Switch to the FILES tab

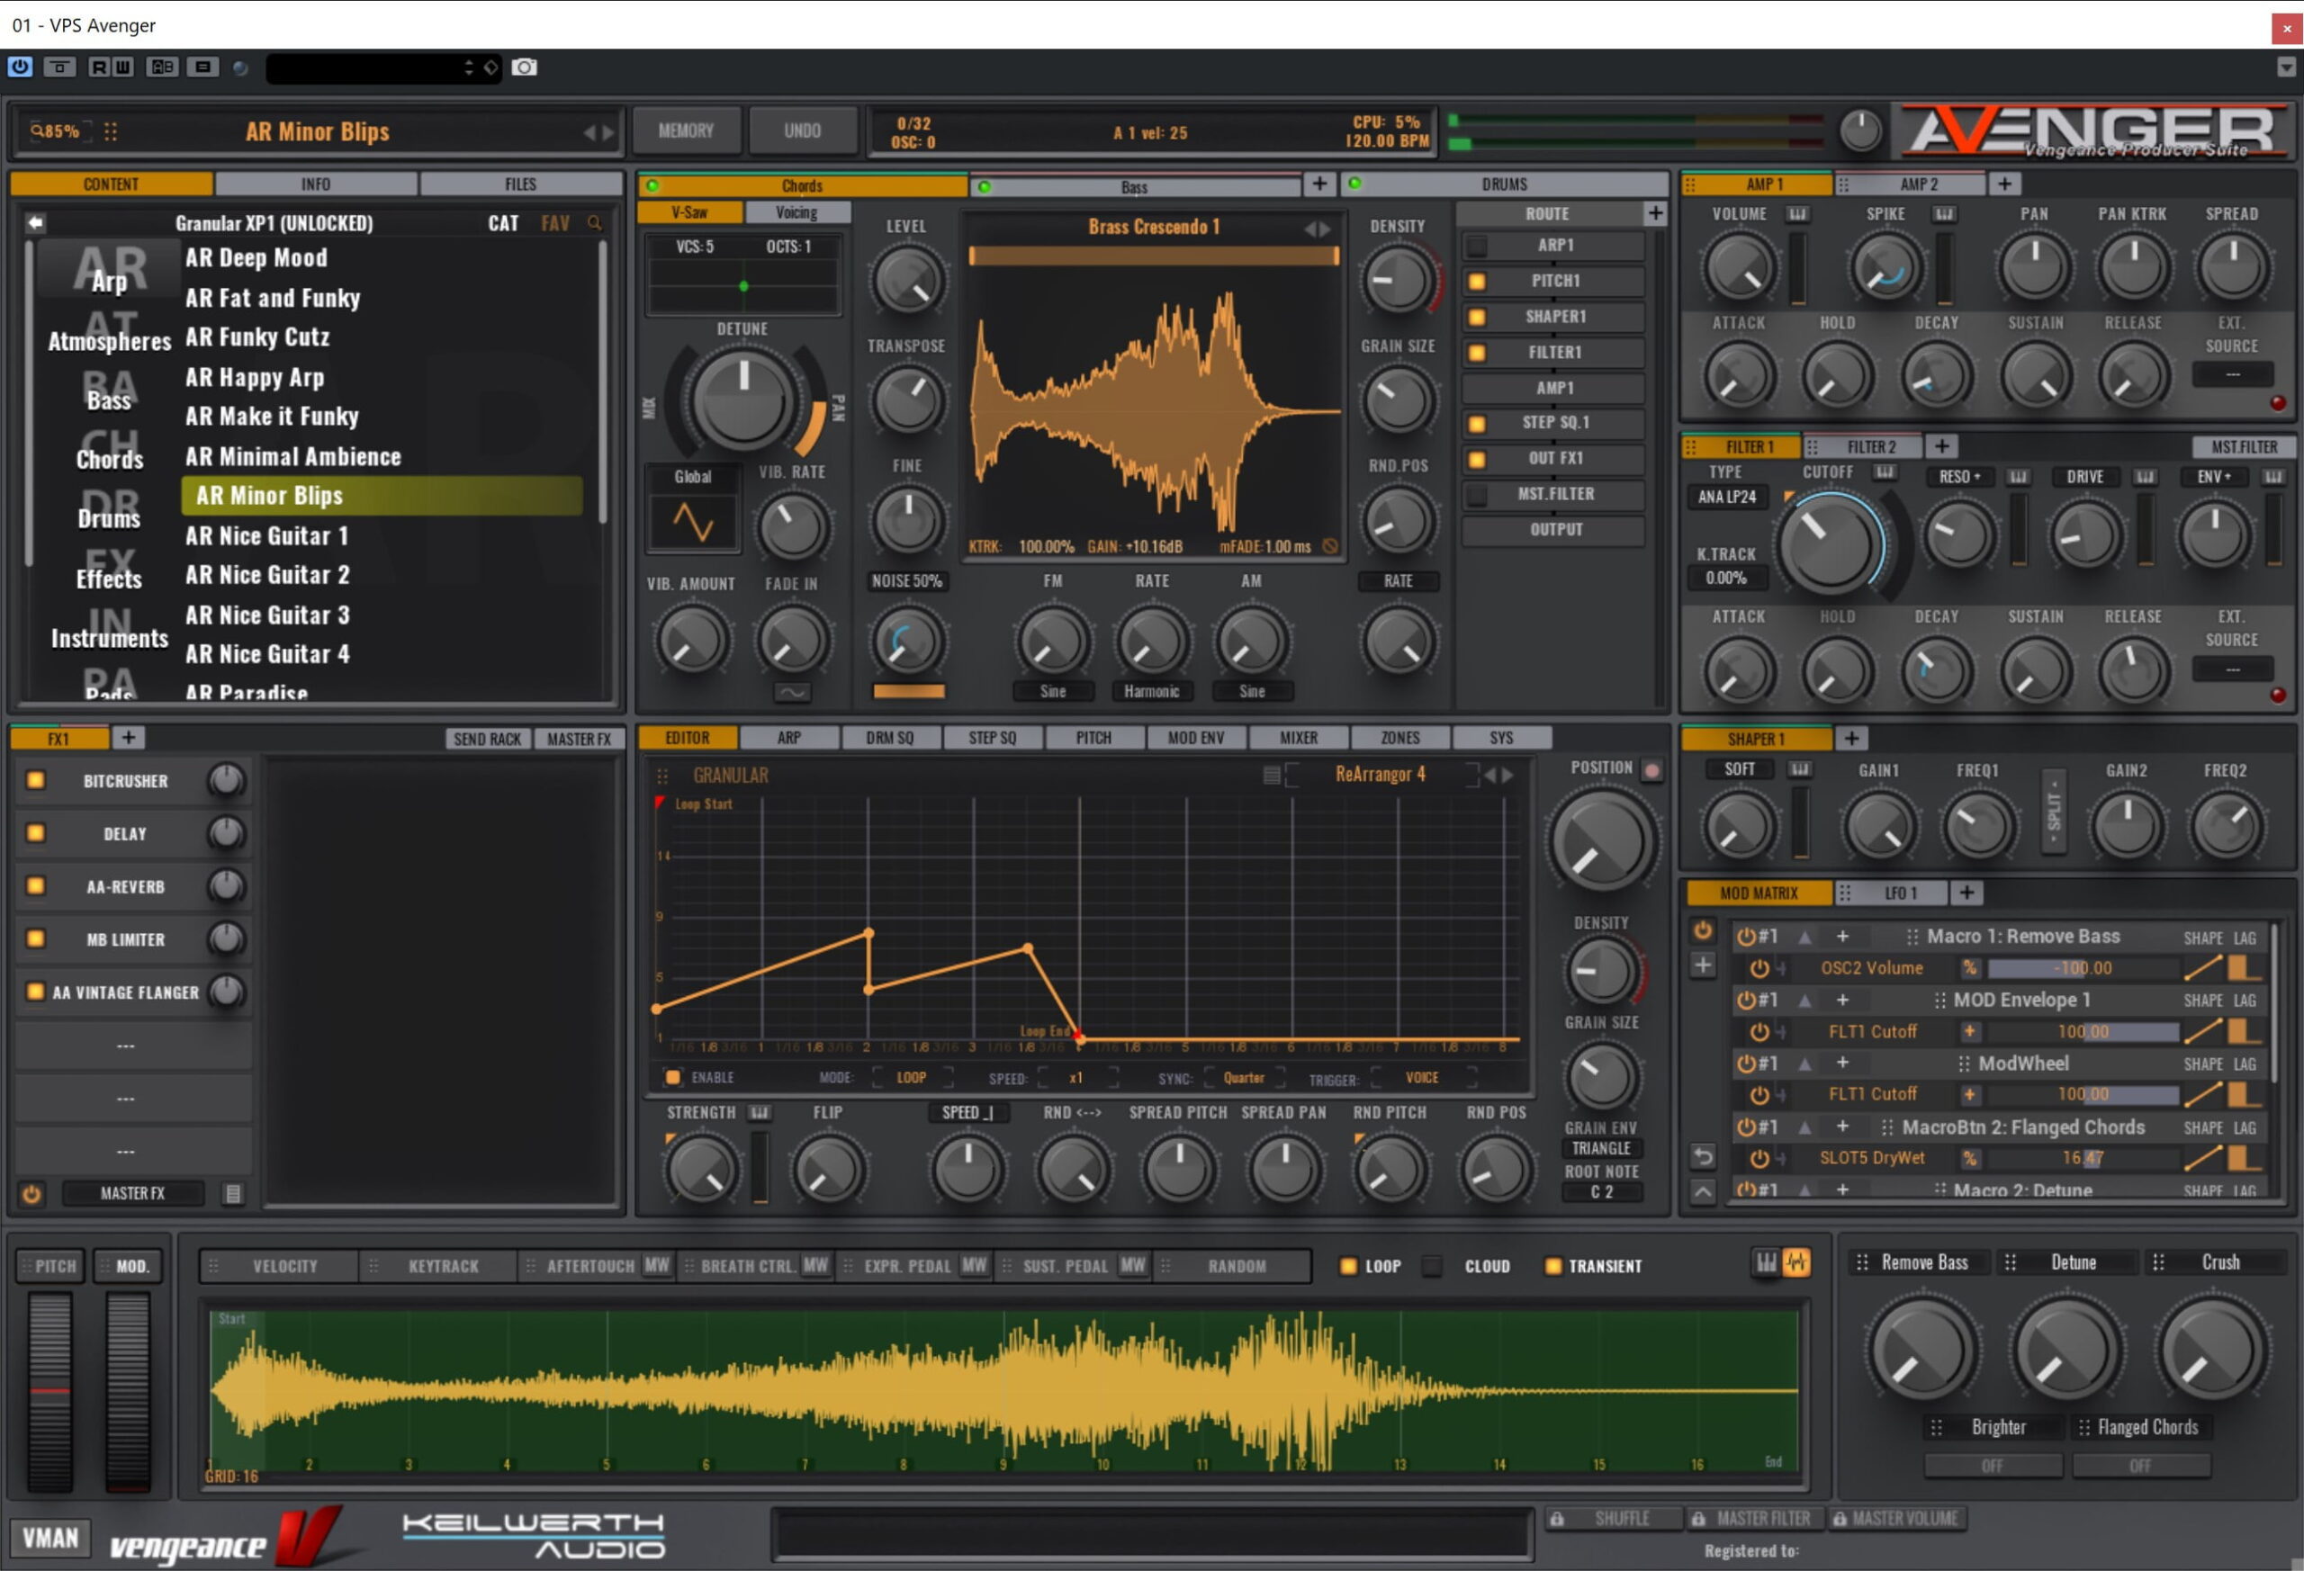[x=519, y=184]
